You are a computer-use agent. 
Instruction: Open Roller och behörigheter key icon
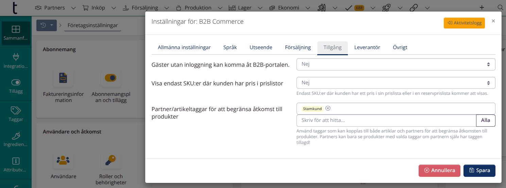point(111,160)
